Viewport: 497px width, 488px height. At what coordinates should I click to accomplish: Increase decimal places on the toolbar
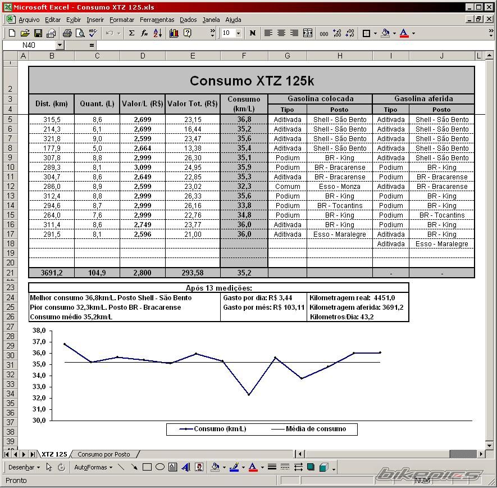pos(337,33)
